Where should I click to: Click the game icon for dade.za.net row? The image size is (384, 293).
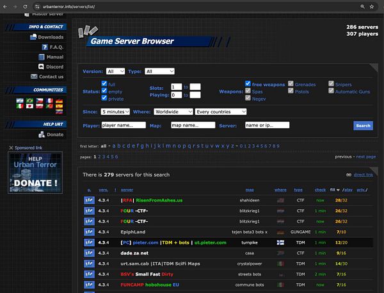coord(89,253)
